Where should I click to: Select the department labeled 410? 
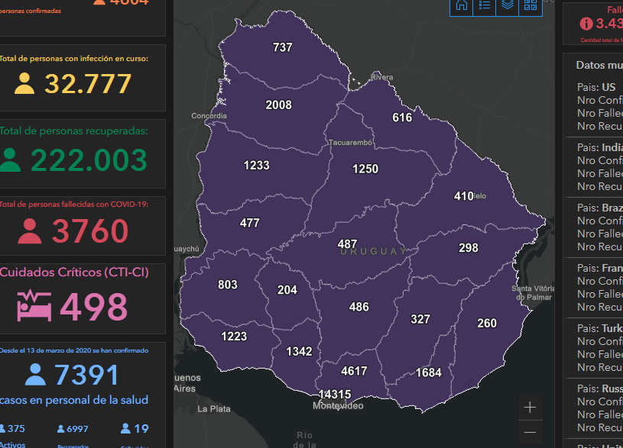[464, 196]
